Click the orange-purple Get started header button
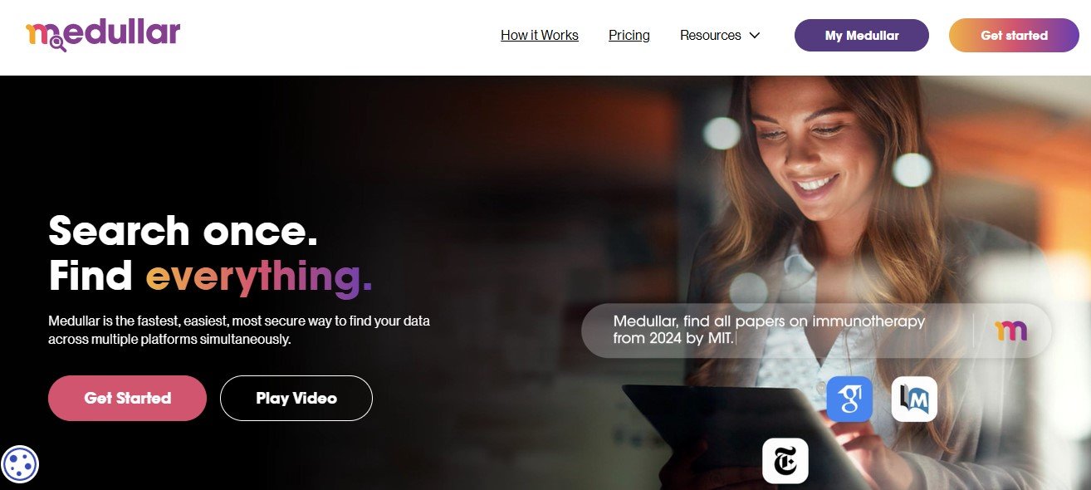Screen dimensions: 1091x490 1014,35
